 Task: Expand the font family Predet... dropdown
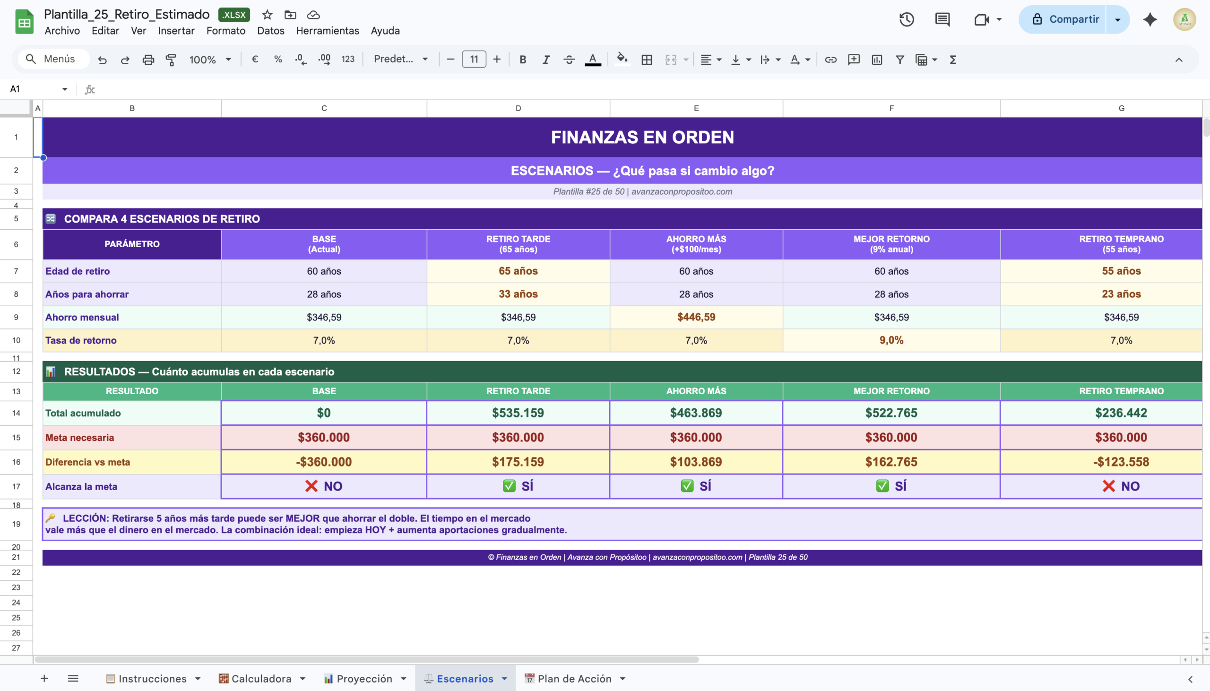[401, 60]
